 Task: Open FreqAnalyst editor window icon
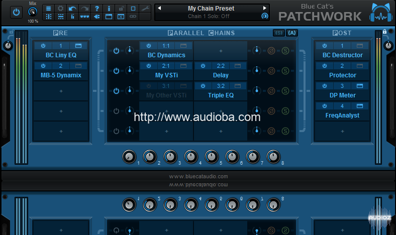click(x=360, y=106)
